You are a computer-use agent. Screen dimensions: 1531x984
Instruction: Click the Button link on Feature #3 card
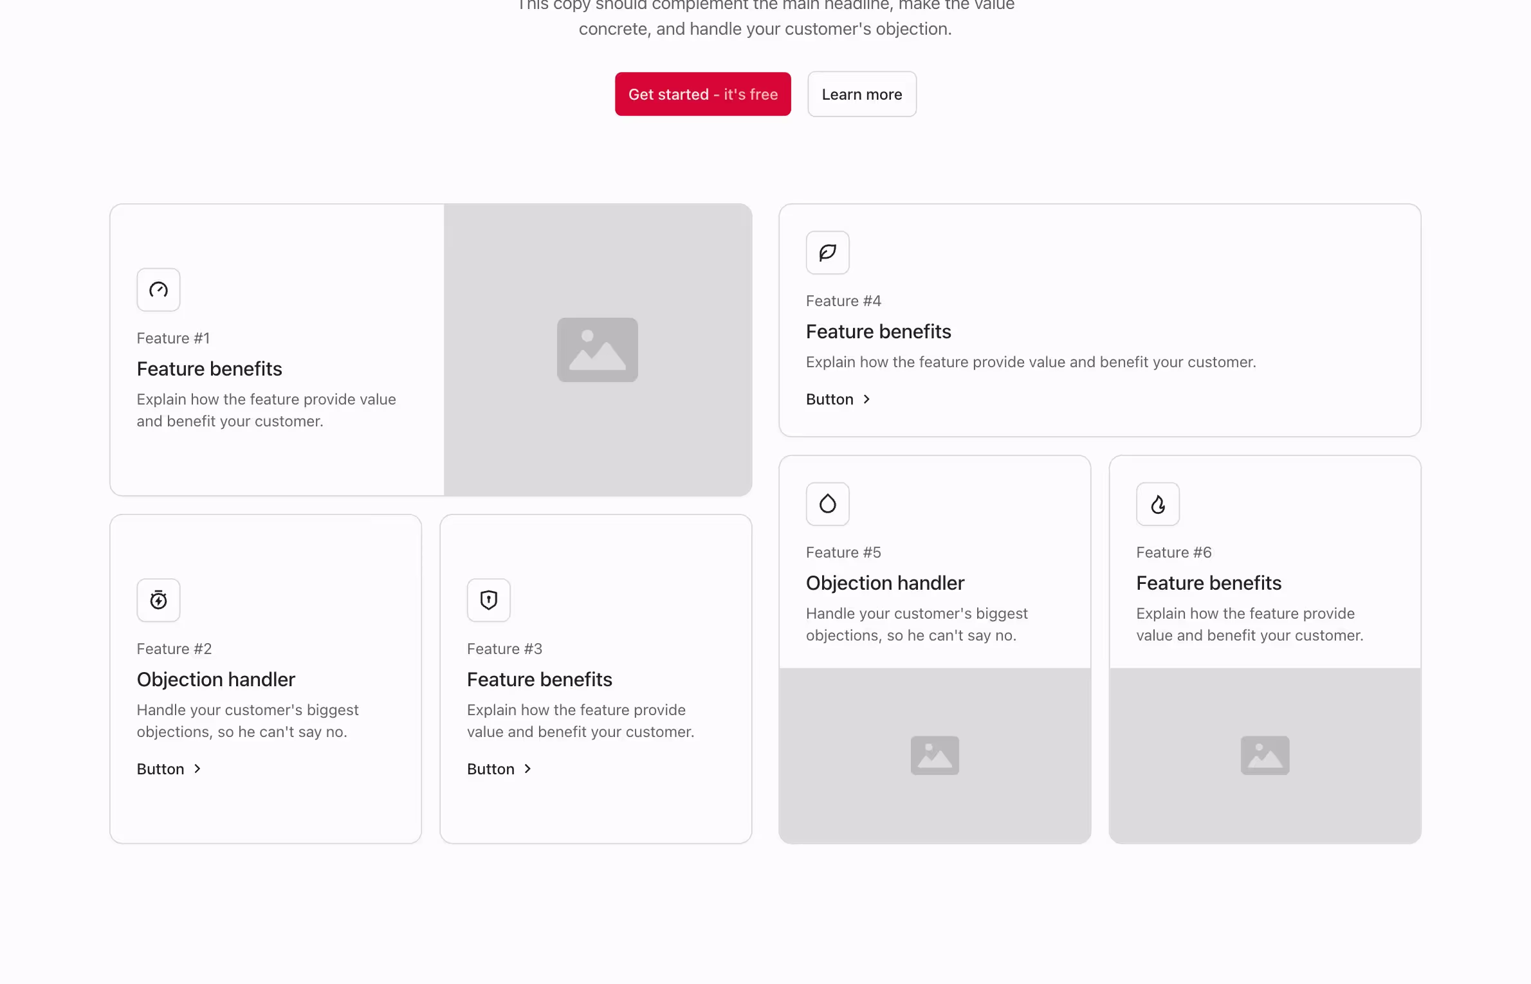490,769
